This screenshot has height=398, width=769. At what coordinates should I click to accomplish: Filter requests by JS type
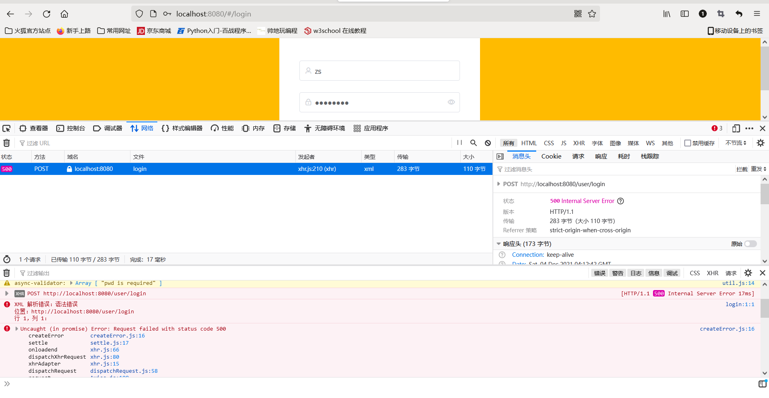pyautogui.click(x=564, y=143)
